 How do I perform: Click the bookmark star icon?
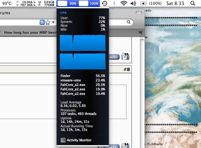coord(48,22)
